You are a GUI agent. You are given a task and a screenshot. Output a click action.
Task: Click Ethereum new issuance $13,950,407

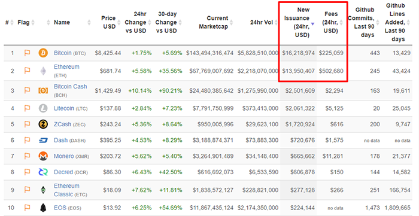pyautogui.click(x=299, y=71)
